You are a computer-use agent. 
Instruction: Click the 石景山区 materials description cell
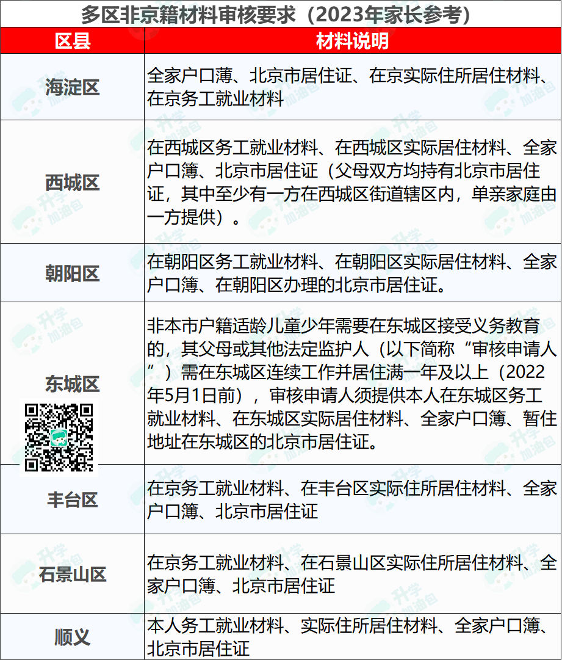tap(353, 574)
